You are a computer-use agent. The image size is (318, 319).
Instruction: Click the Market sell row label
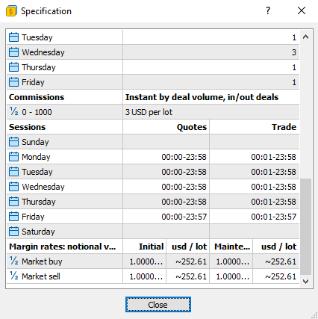coord(41,276)
